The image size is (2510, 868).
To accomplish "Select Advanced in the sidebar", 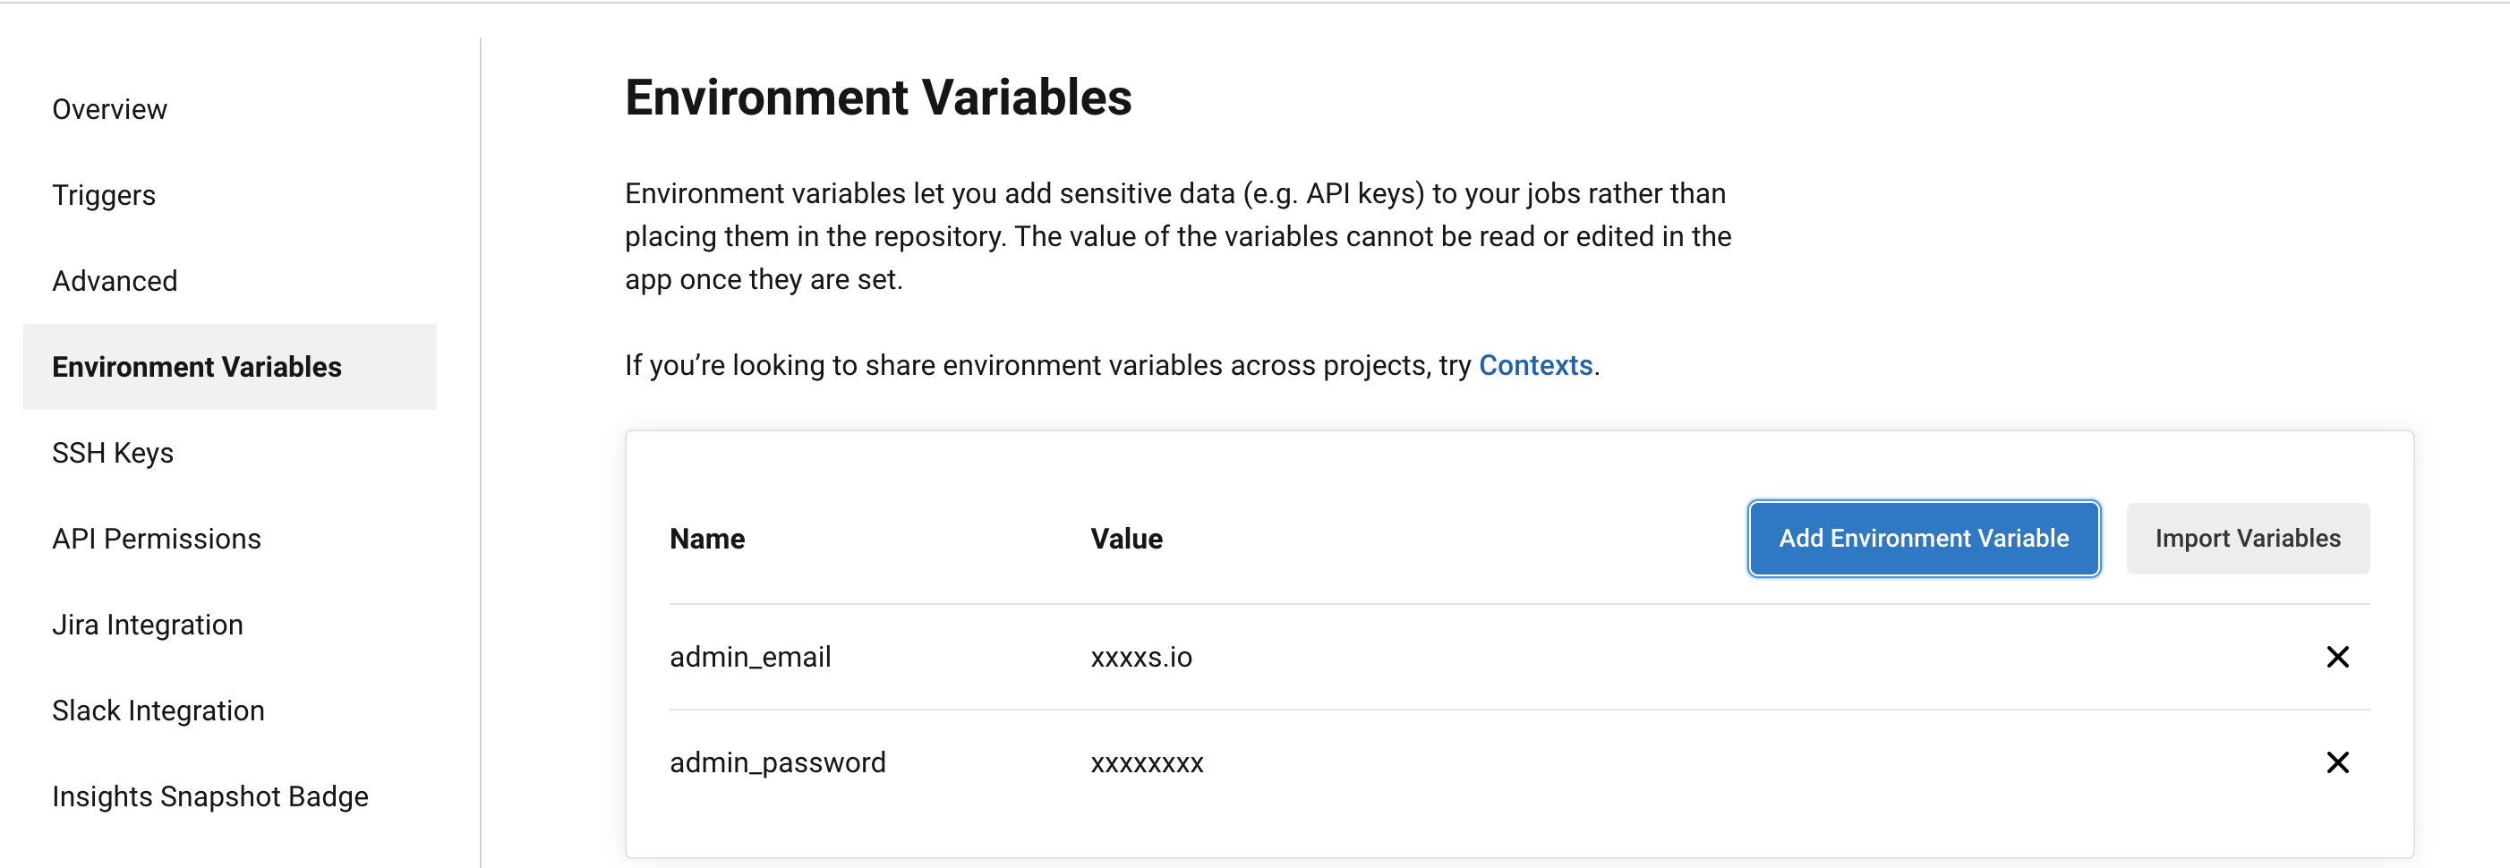I will [x=114, y=281].
